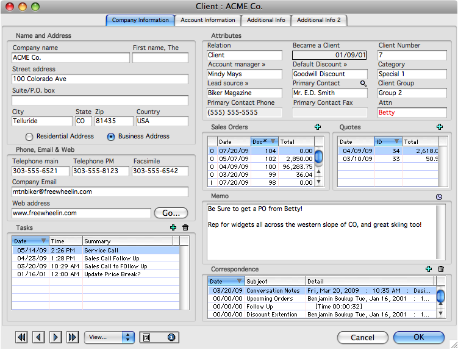Click the Memo timestamp clock icon
458x350 pixels.
[x=440, y=196]
